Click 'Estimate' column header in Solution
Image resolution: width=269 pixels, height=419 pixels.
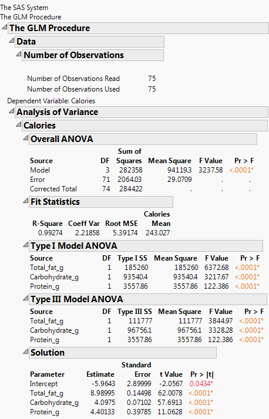pos(100,374)
